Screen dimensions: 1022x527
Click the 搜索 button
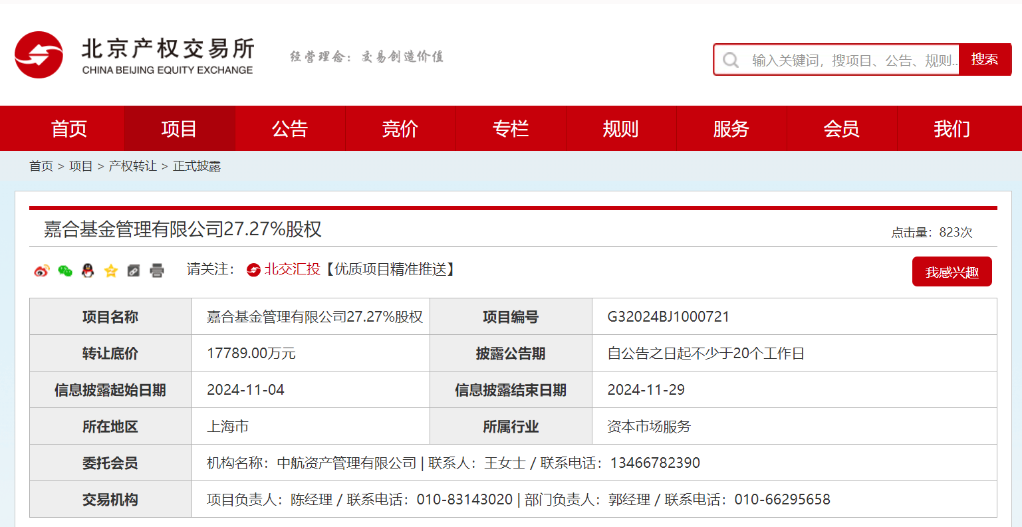pyautogui.click(x=985, y=58)
